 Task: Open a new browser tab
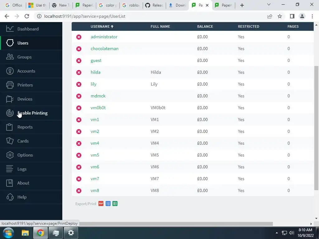(242, 5)
